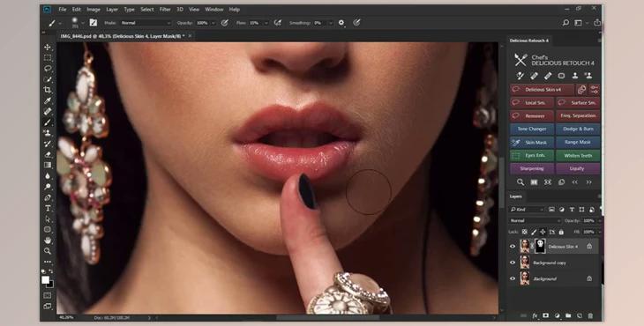
Task: Select the Clone Stamp tool
Action: point(48,133)
